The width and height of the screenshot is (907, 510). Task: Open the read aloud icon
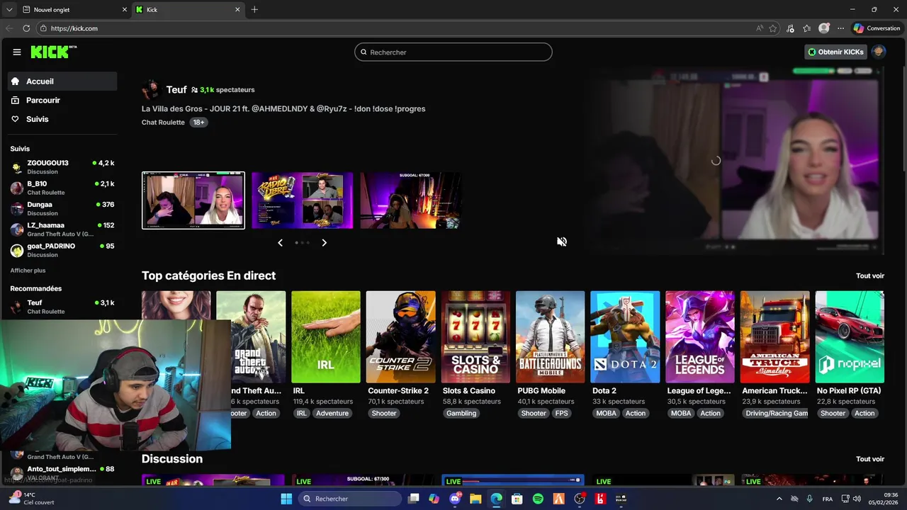coord(760,28)
